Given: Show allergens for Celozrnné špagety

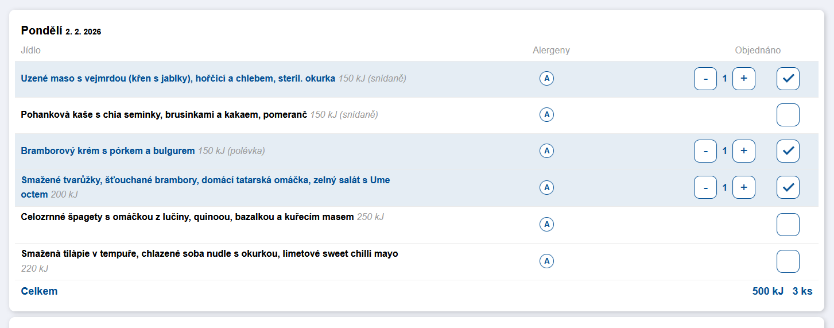Looking at the screenshot, I should [546, 225].
